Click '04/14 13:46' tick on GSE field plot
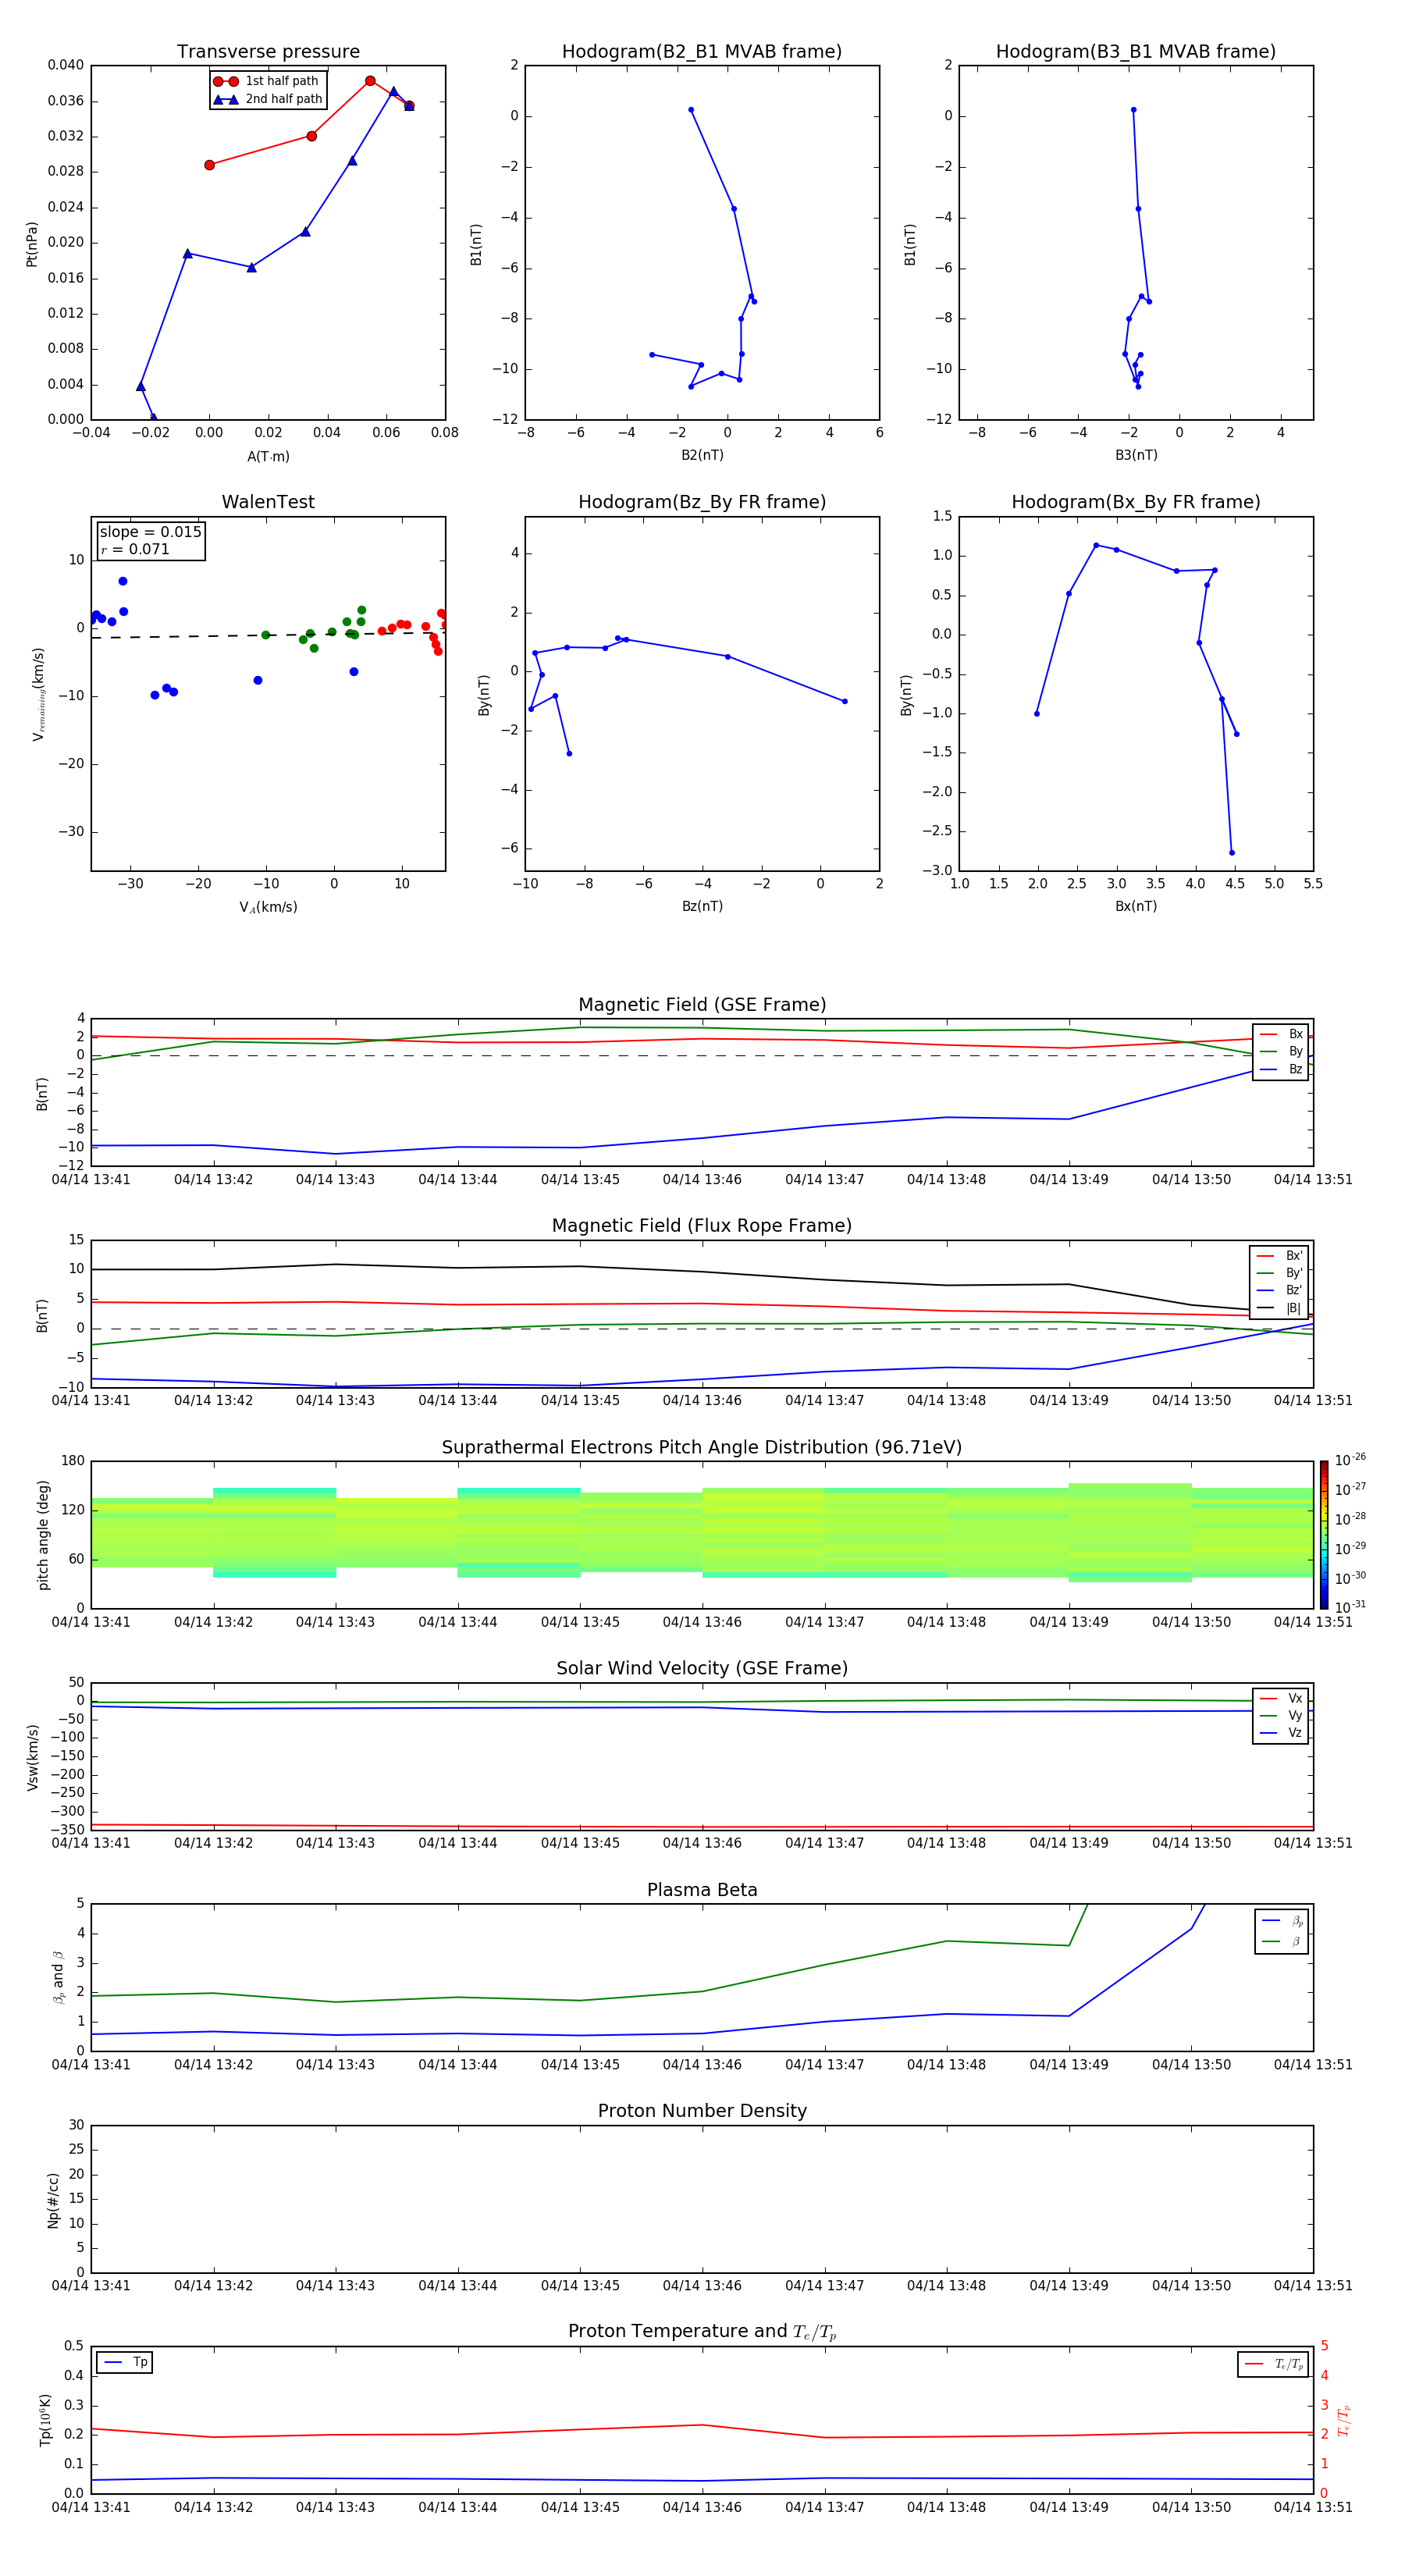 pos(702,1180)
